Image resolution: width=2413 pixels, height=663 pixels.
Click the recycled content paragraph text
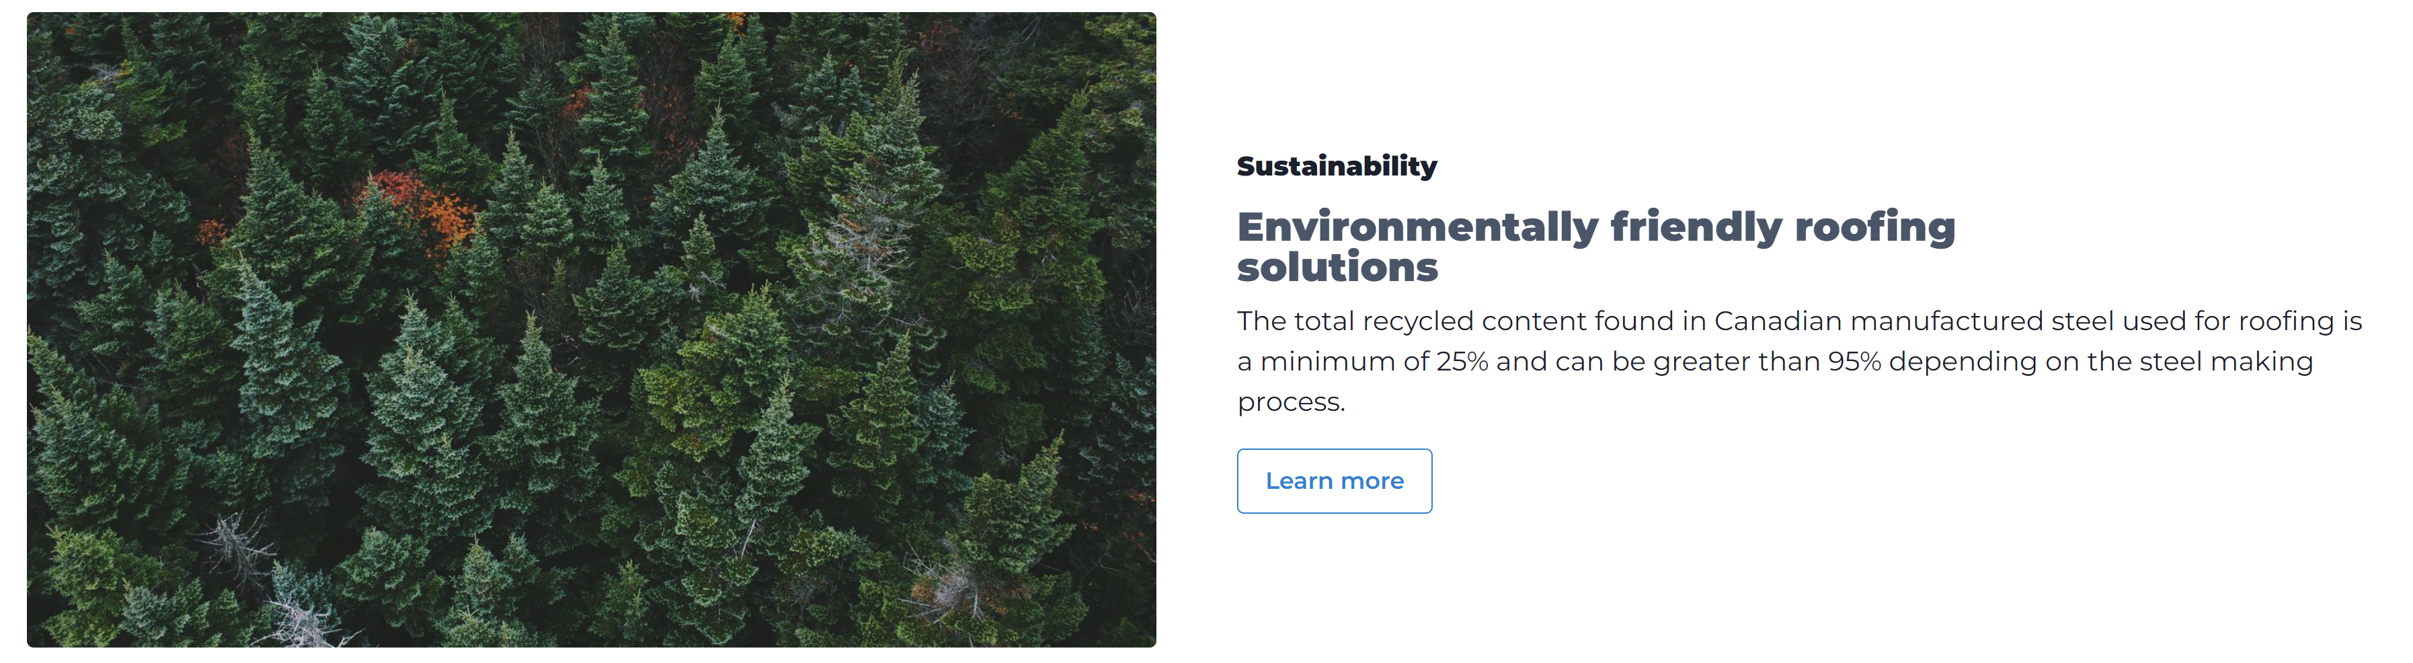1798,362
